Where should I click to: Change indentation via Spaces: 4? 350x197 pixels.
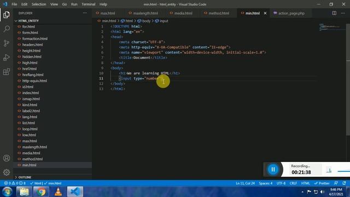click(266, 183)
